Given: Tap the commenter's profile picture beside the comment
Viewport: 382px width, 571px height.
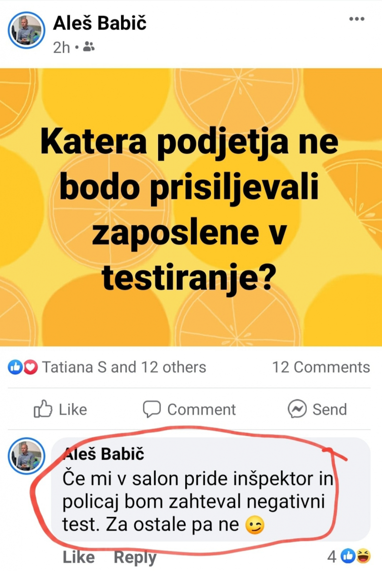Looking at the screenshot, I should click(27, 456).
